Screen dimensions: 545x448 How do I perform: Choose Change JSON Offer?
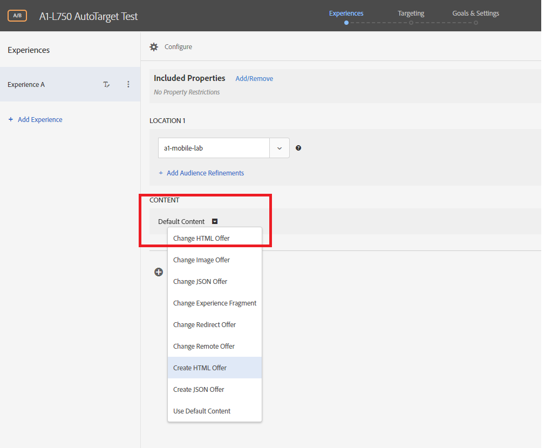[215, 282]
